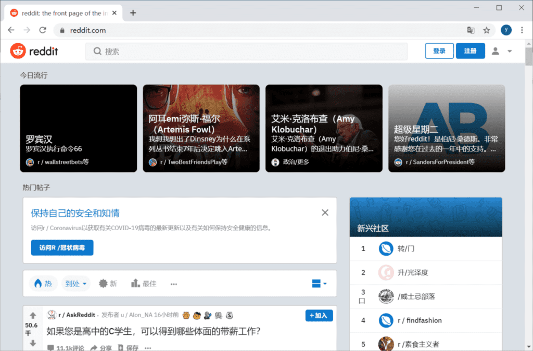Join the AskReddit community with 加入

pos(319,316)
